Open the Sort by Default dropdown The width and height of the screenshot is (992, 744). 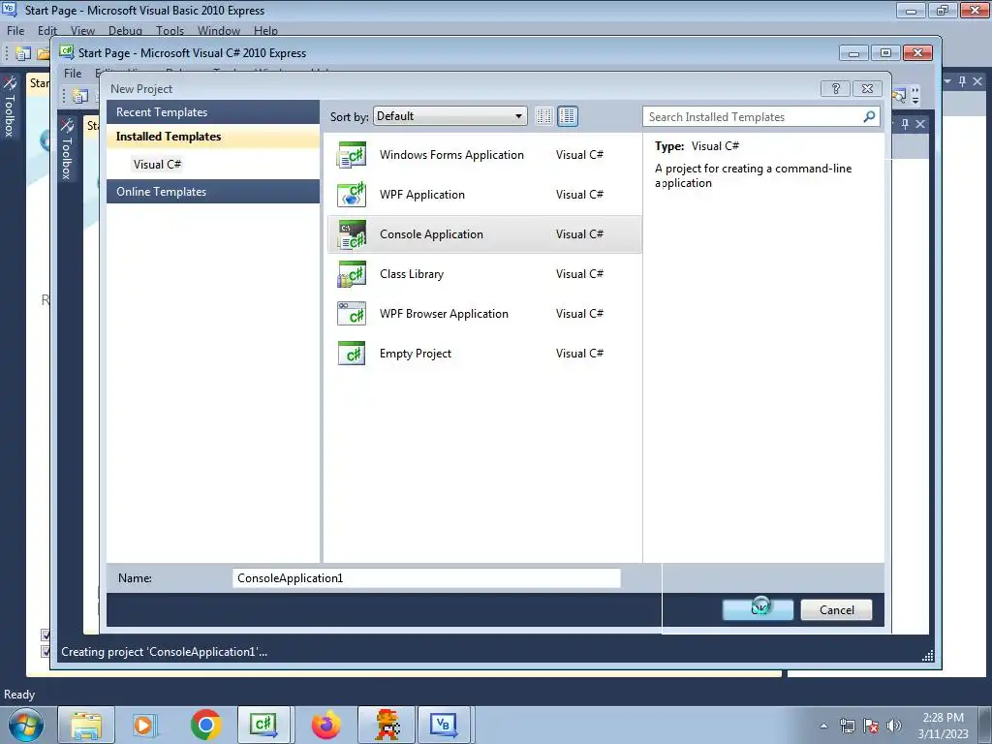pos(449,116)
